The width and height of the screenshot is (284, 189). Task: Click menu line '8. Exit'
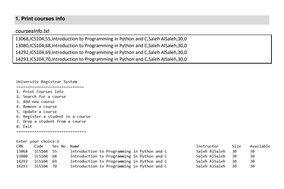pyautogui.click(x=24, y=126)
